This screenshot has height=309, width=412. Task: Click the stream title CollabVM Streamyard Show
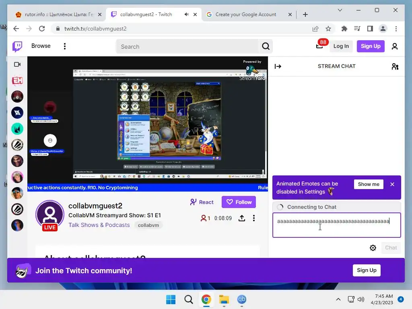(x=115, y=216)
